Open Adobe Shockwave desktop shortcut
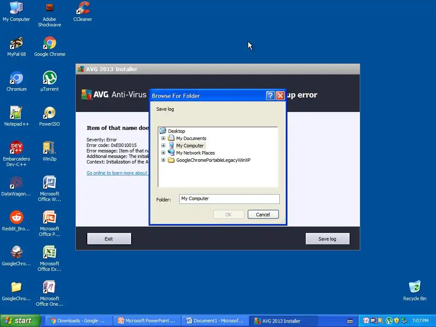The height and width of the screenshot is (327, 436). click(49, 14)
